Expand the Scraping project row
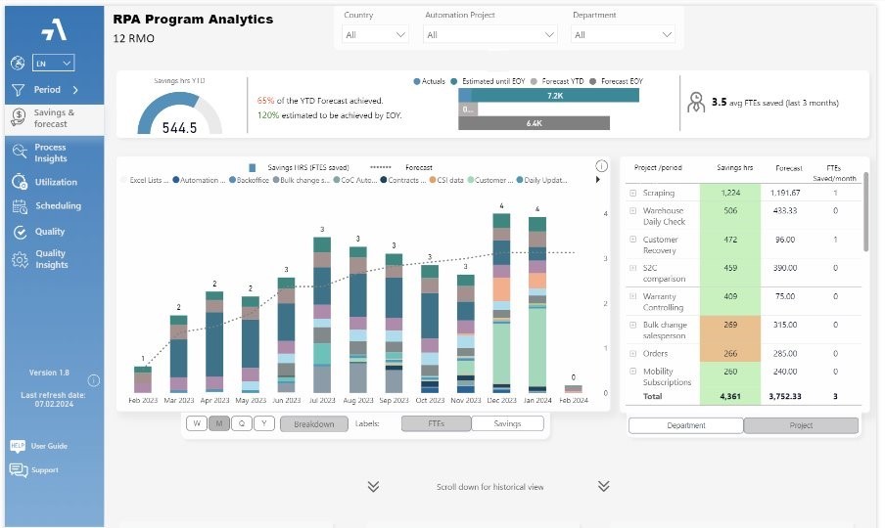Viewport: 885px width, 528px height. click(632, 193)
